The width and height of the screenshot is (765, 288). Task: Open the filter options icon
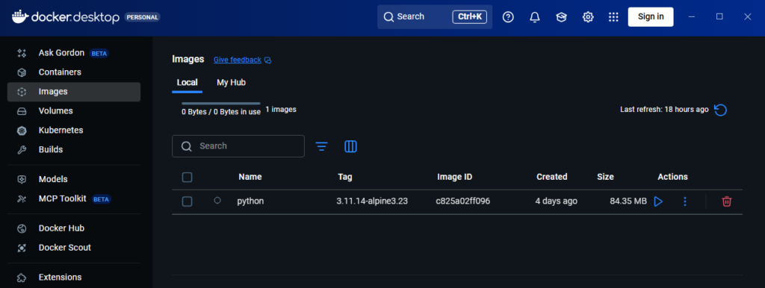tap(321, 146)
